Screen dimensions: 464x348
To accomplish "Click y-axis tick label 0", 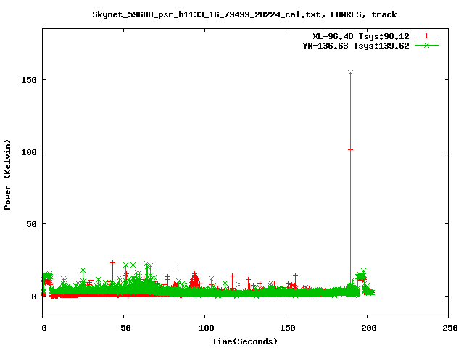I will point(34,297).
